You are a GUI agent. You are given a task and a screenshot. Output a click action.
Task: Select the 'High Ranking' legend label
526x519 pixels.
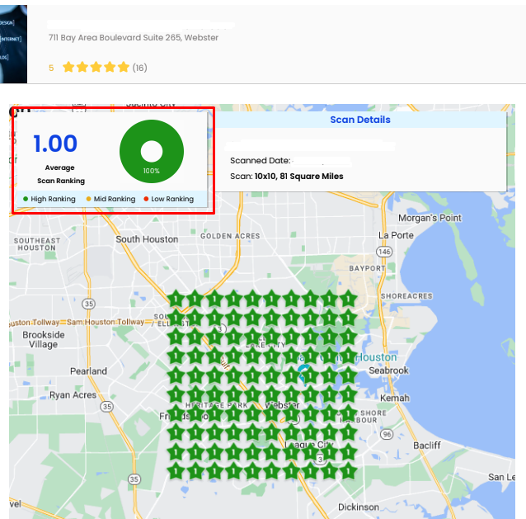pyautogui.click(x=53, y=199)
